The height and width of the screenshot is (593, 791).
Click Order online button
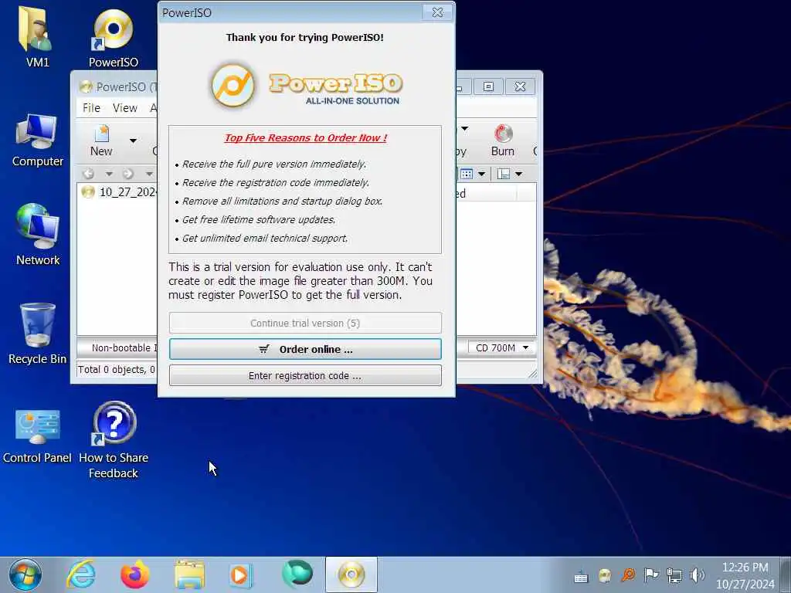point(305,349)
